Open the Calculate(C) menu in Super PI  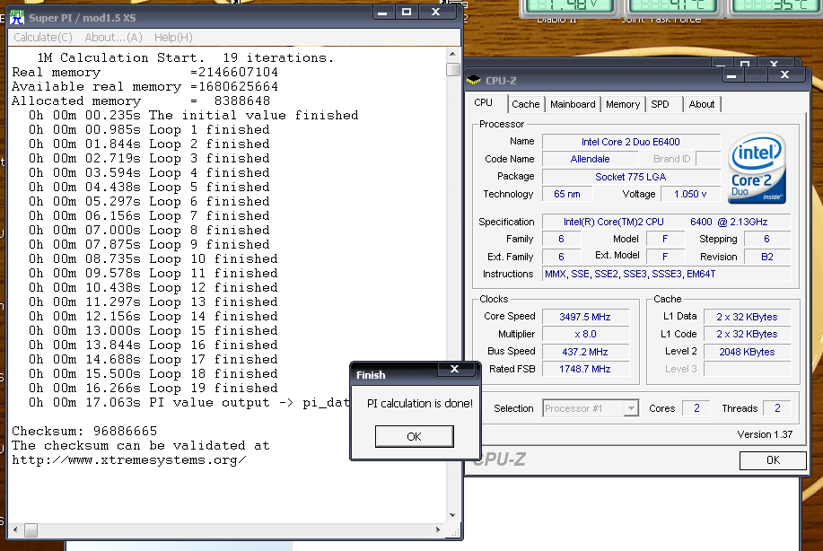click(x=42, y=38)
